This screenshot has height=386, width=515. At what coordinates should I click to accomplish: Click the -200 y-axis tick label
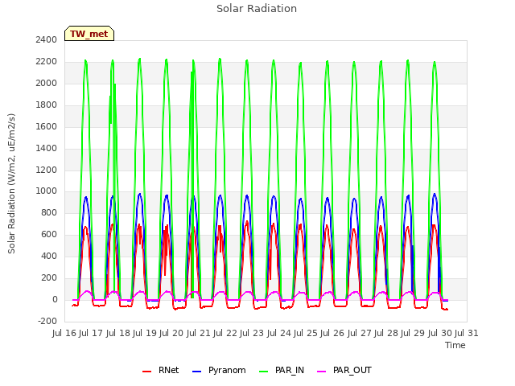click(x=47, y=321)
